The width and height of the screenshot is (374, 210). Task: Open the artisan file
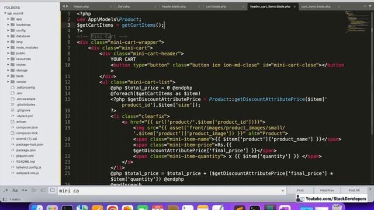[x=21, y=122]
